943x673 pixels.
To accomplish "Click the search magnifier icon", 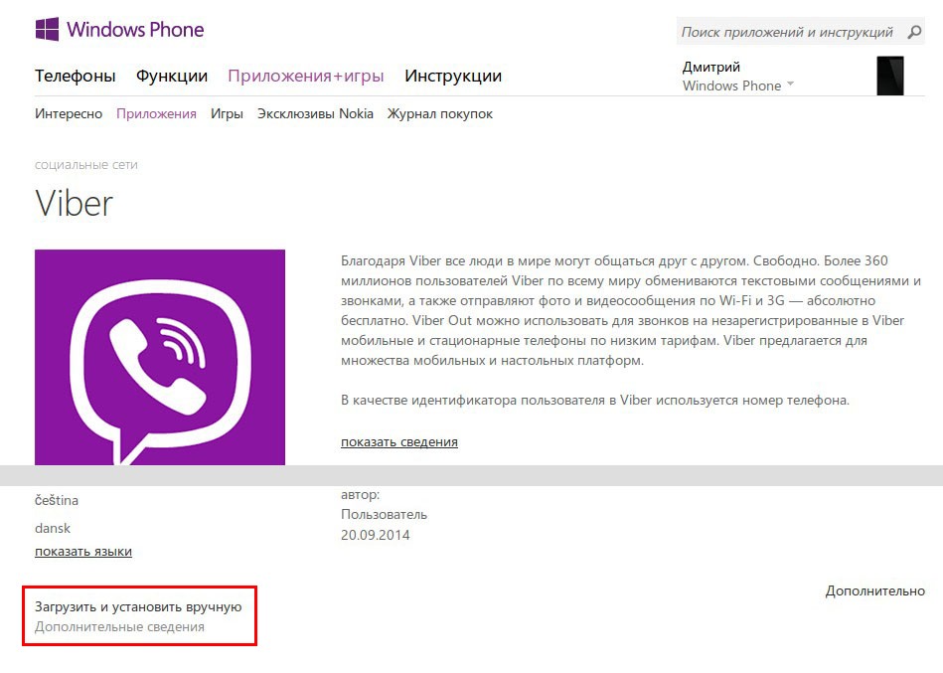I will pyautogui.click(x=914, y=32).
